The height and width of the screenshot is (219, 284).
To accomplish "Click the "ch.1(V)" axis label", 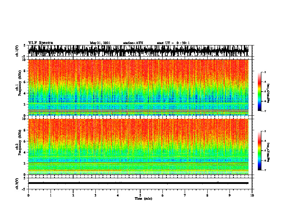I will tap(17, 51).
